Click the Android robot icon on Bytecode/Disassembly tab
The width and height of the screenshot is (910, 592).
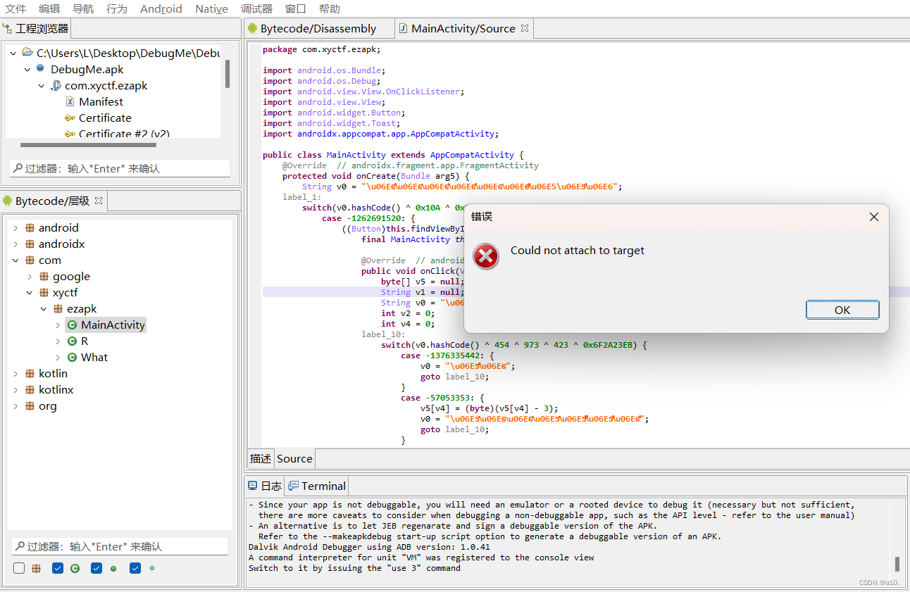(252, 28)
